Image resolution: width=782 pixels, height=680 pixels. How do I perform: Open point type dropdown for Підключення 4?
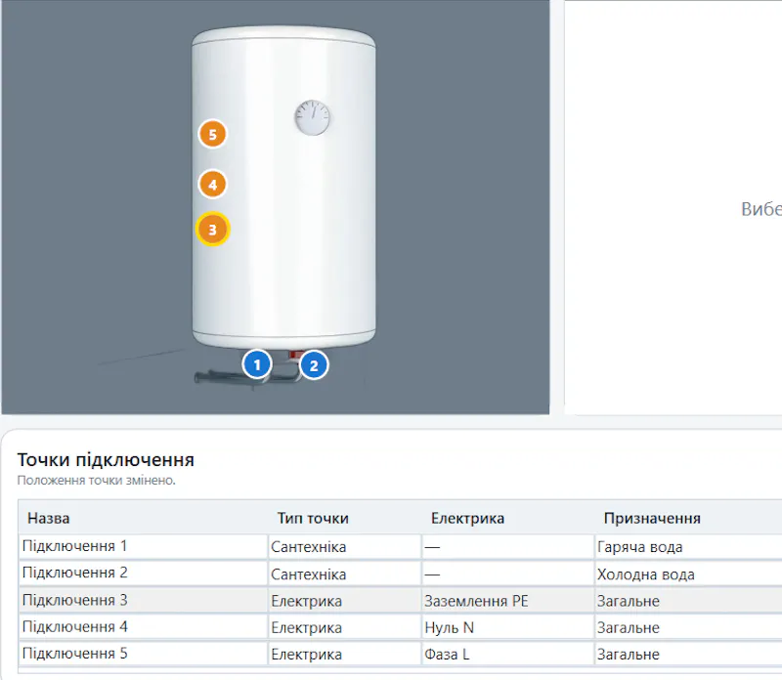click(345, 627)
